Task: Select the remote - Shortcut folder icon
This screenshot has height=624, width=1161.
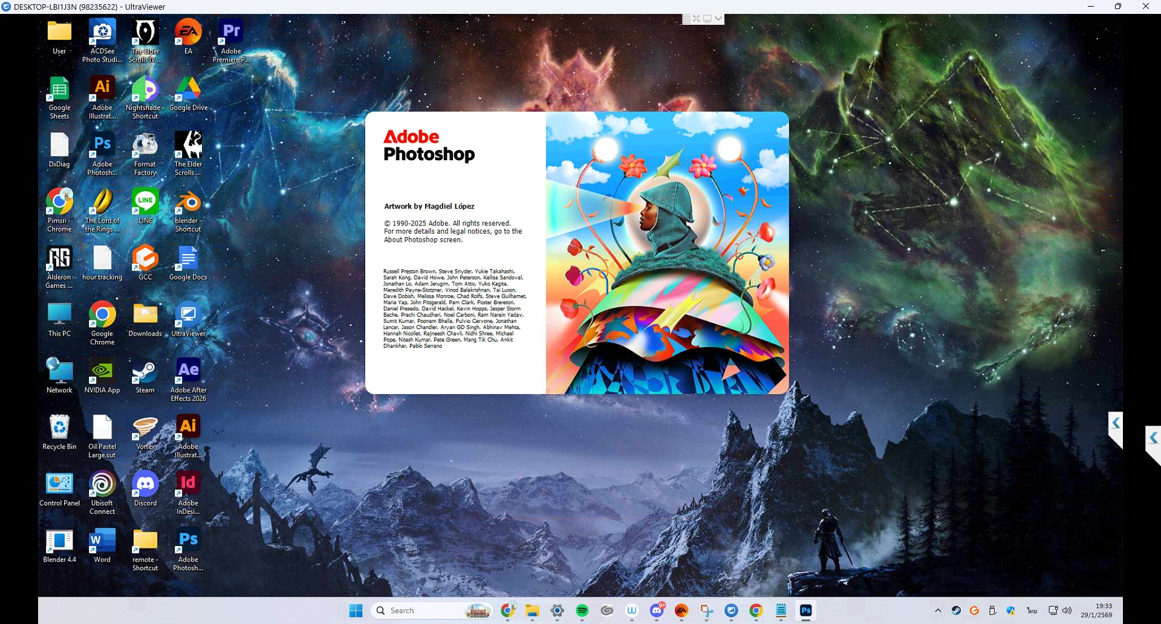Action: (145, 549)
